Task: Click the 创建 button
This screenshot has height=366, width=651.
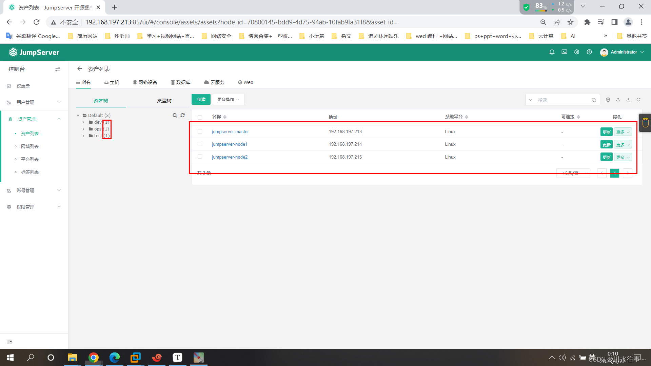Action: (201, 99)
